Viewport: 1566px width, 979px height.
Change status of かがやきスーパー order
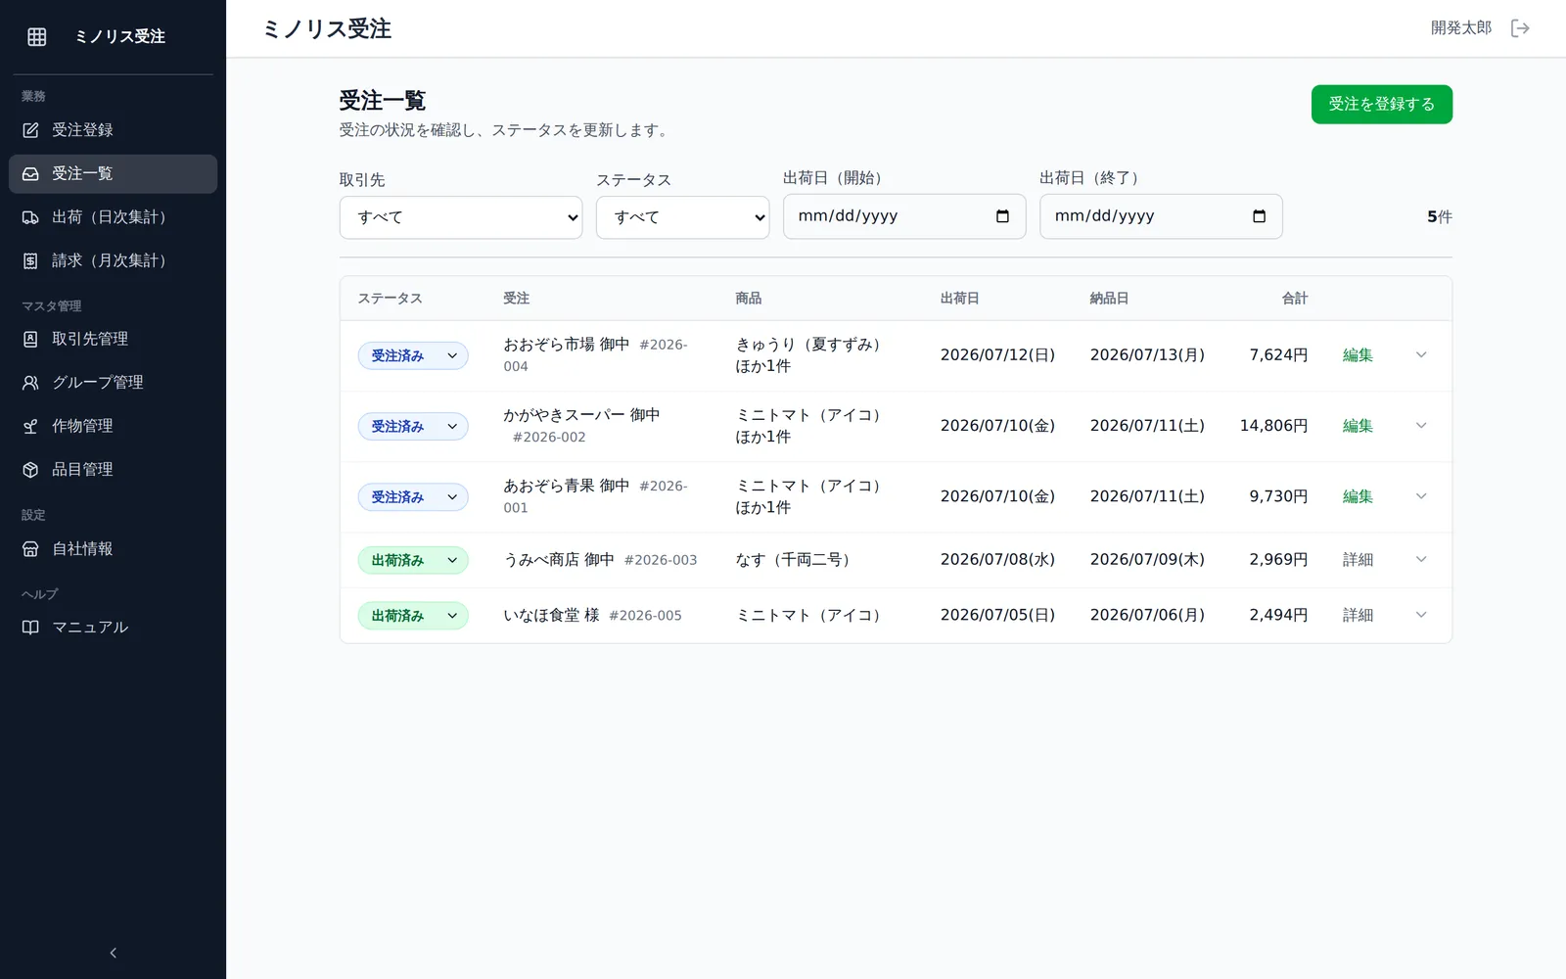pos(413,427)
